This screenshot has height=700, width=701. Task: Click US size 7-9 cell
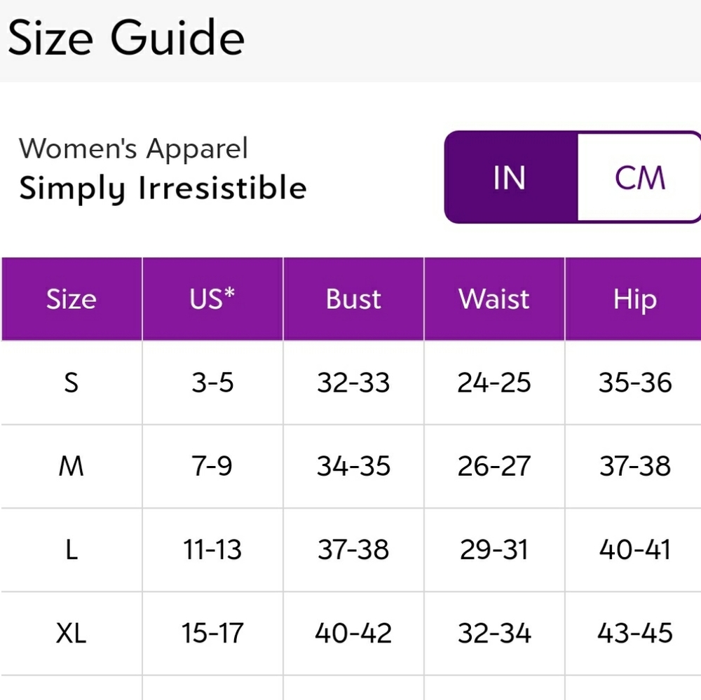tap(212, 466)
